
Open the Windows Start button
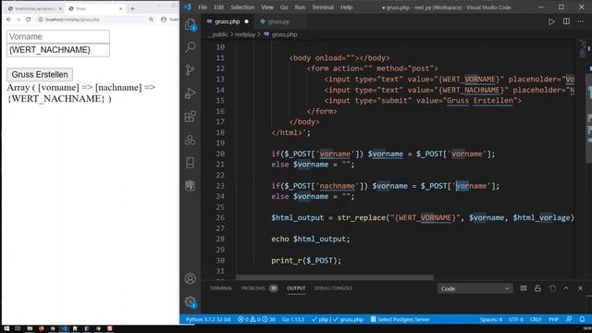pos(6,328)
